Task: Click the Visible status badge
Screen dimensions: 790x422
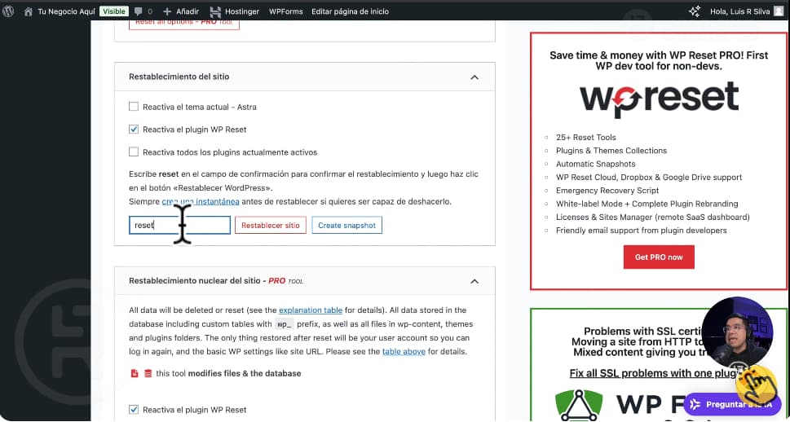Action: pyautogui.click(x=114, y=11)
